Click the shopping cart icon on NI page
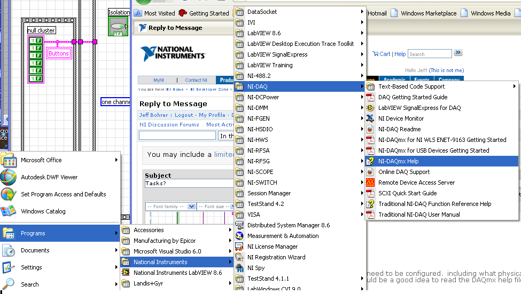This screenshot has height=294, width=521. (x=376, y=54)
